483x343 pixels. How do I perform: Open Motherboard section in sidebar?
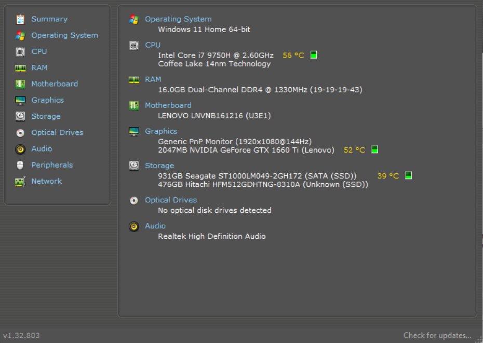(x=55, y=84)
